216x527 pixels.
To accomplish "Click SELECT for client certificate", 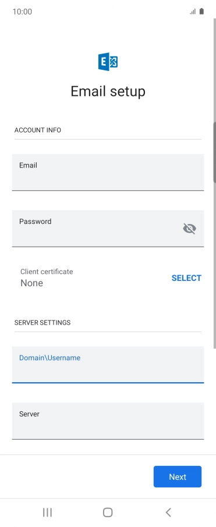I will click(186, 278).
